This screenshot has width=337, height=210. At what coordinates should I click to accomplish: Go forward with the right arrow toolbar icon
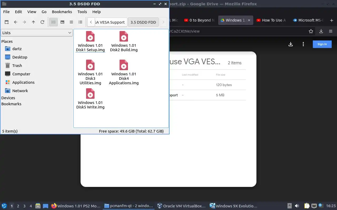(24, 22)
